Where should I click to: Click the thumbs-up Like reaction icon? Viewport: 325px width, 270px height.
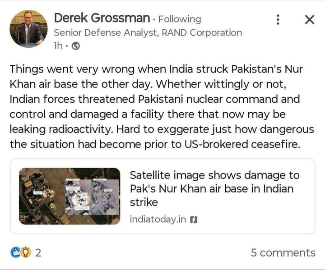[x=15, y=252]
